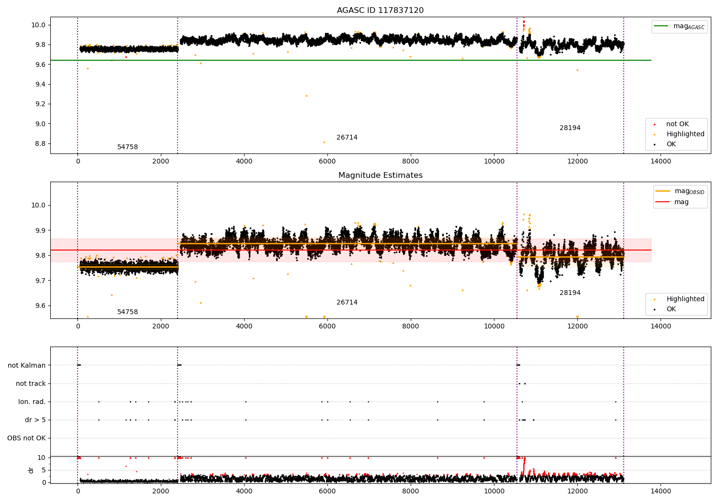The height and width of the screenshot is (502, 718).
Task: Click the lowest orange outlier point near 8.8 in top plot
Action: [x=324, y=142]
